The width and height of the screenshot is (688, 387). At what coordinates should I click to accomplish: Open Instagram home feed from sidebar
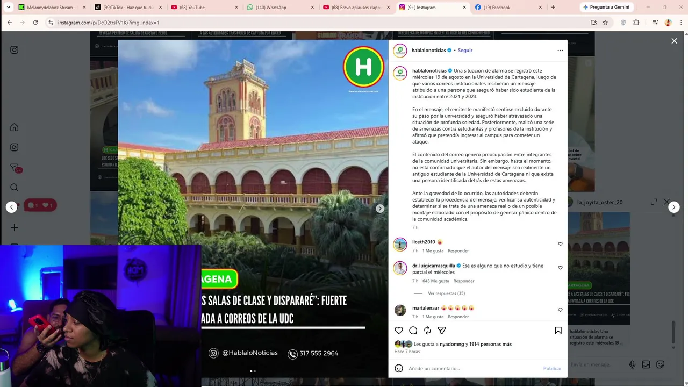pos(15,127)
